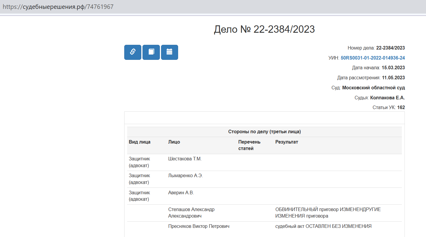
Task: Click Пресняков Виктор Петрович name
Action: (x=199, y=226)
